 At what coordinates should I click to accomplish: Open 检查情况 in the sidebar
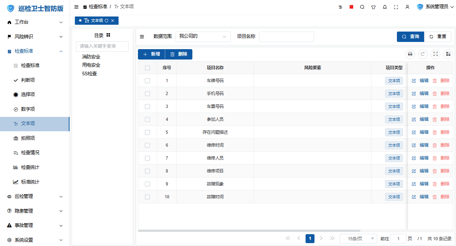pyautogui.click(x=35, y=153)
